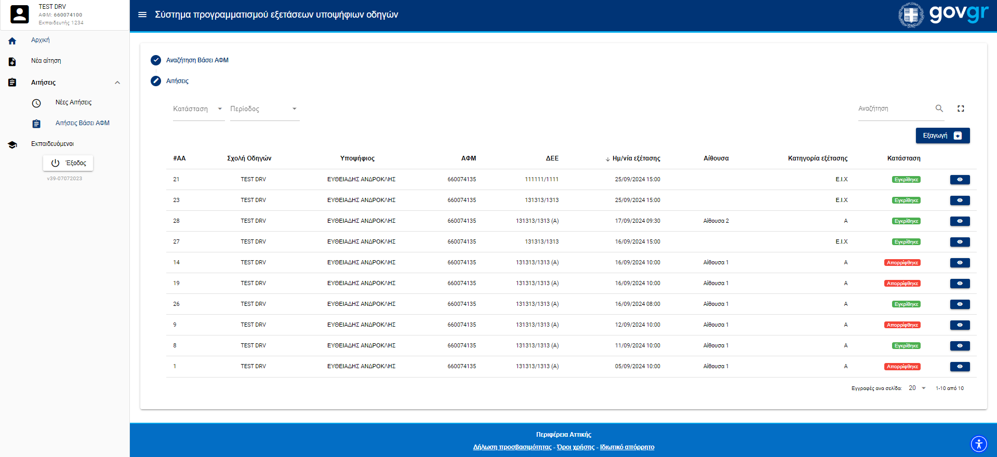Click the user profile avatar icon

[20, 14]
